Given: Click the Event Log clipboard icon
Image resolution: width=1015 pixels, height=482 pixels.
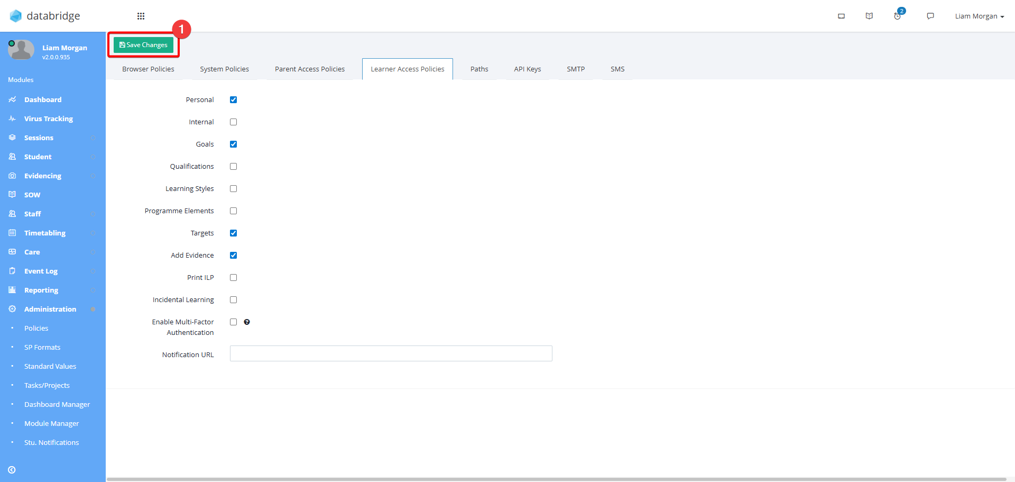Looking at the screenshot, I should [12, 271].
